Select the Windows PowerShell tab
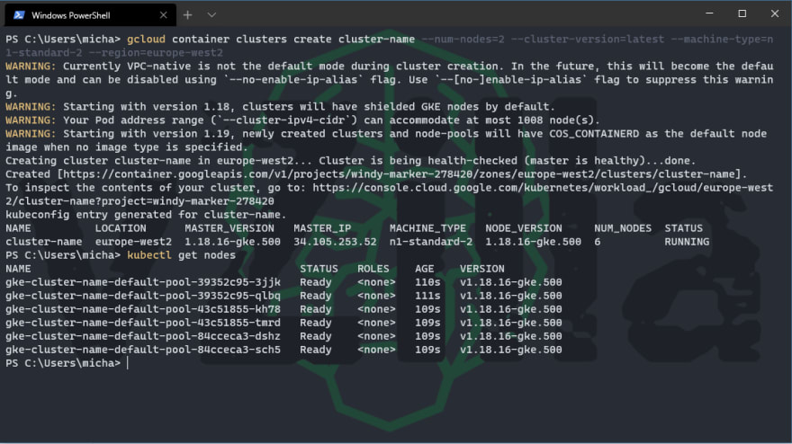Viewport: 792px width, 444px height. (x=90, y=15)
